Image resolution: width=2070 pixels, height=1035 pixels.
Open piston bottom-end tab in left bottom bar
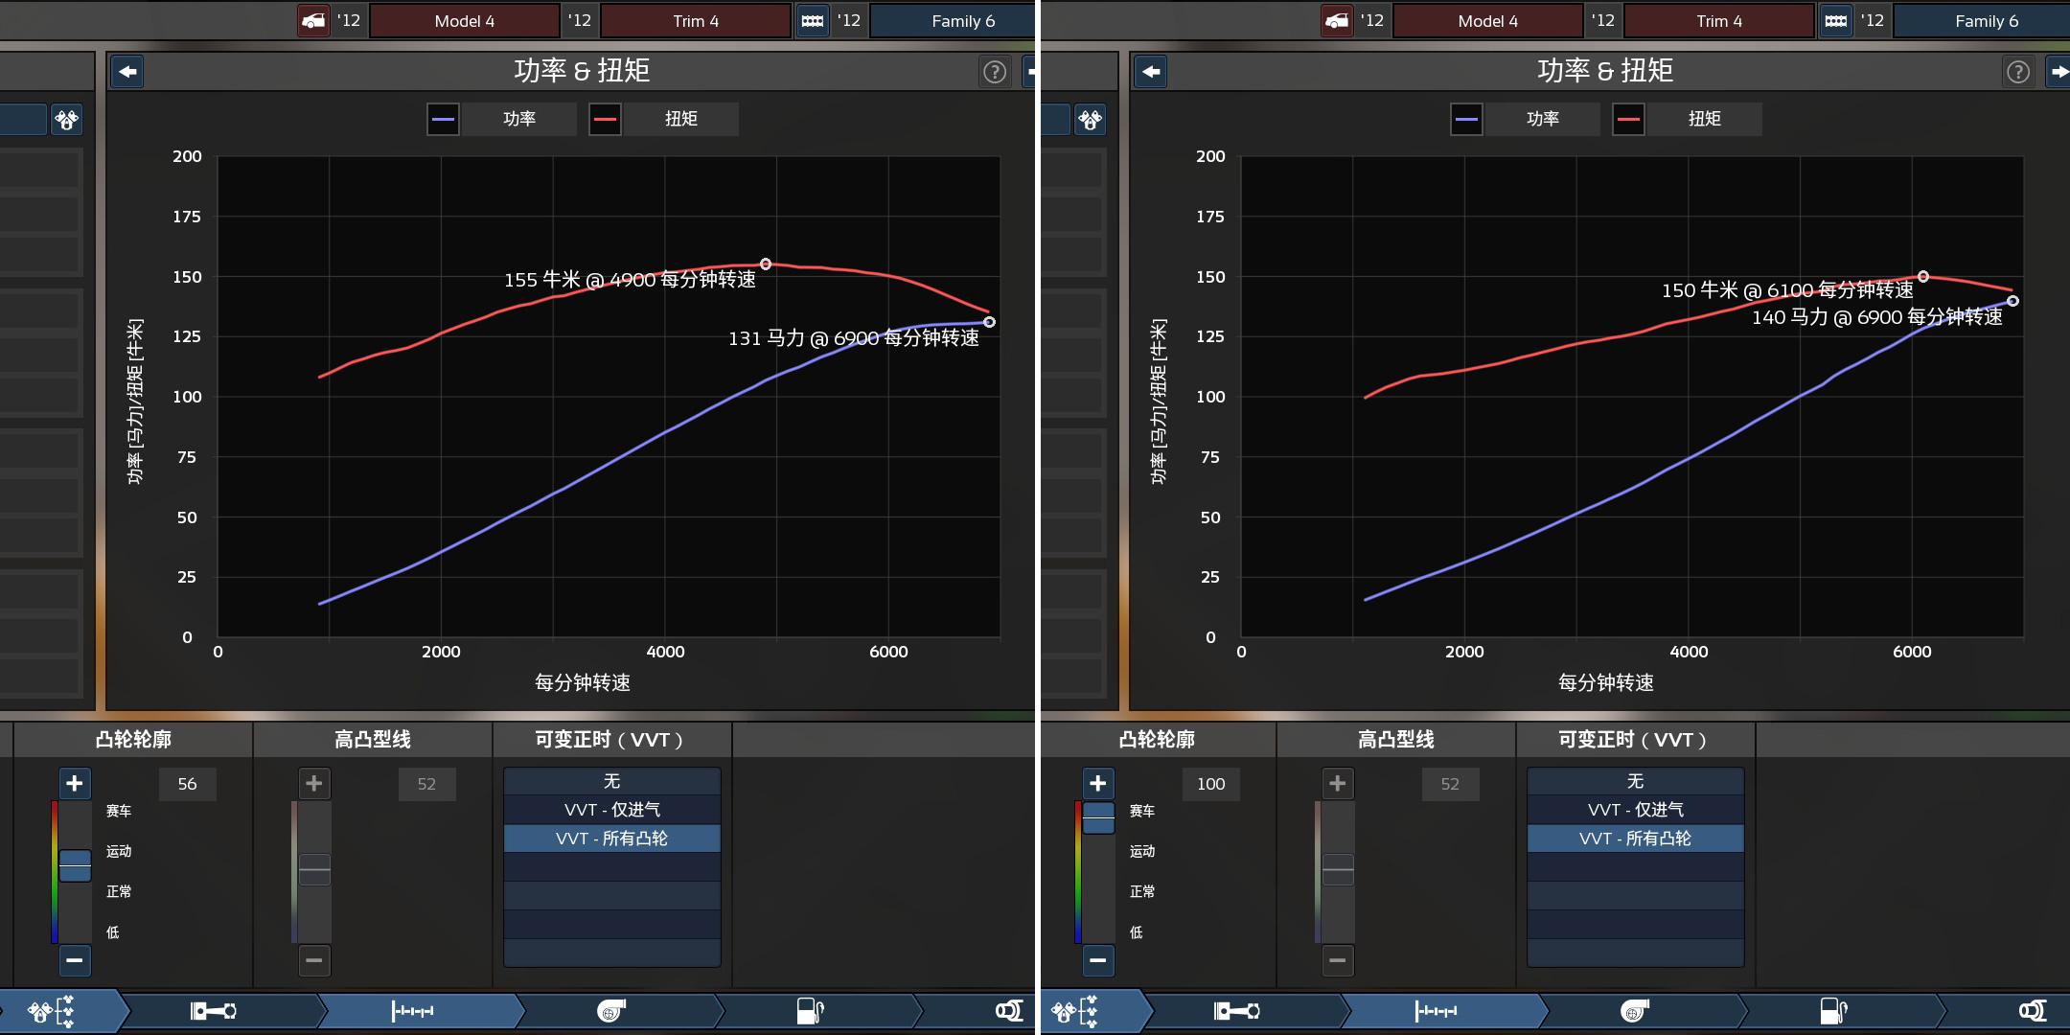(x=213, y=1011)
